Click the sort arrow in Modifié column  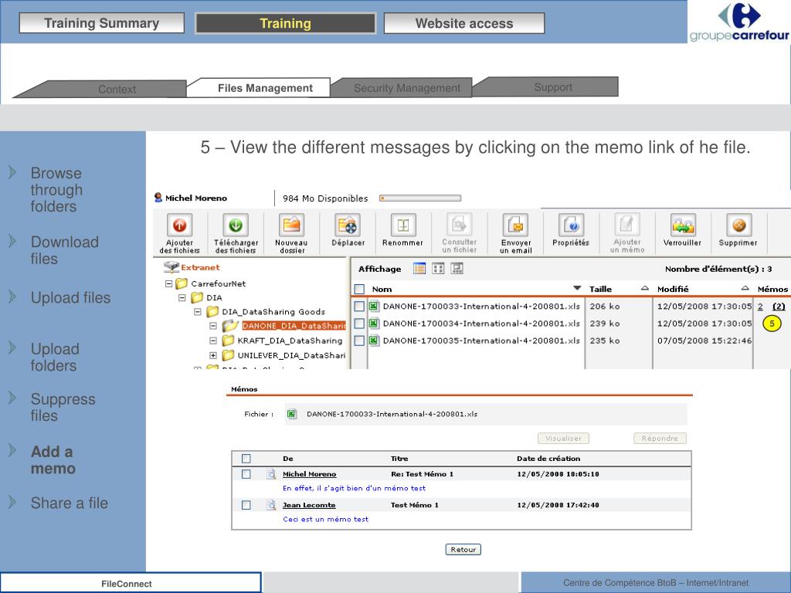(745, 288)
